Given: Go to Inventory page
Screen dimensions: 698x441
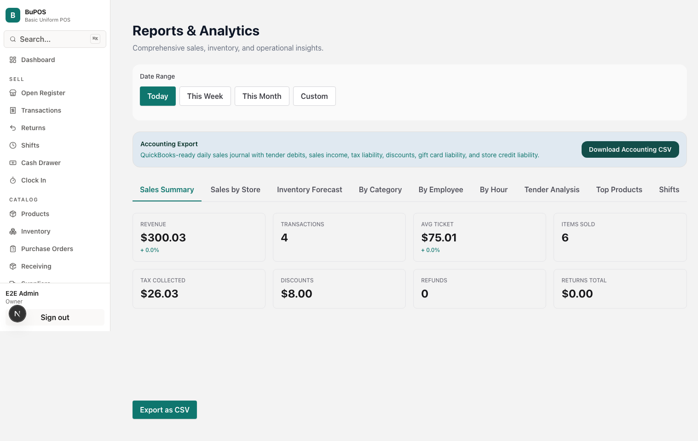Looking at the screenshot, I should coord(55,231).
